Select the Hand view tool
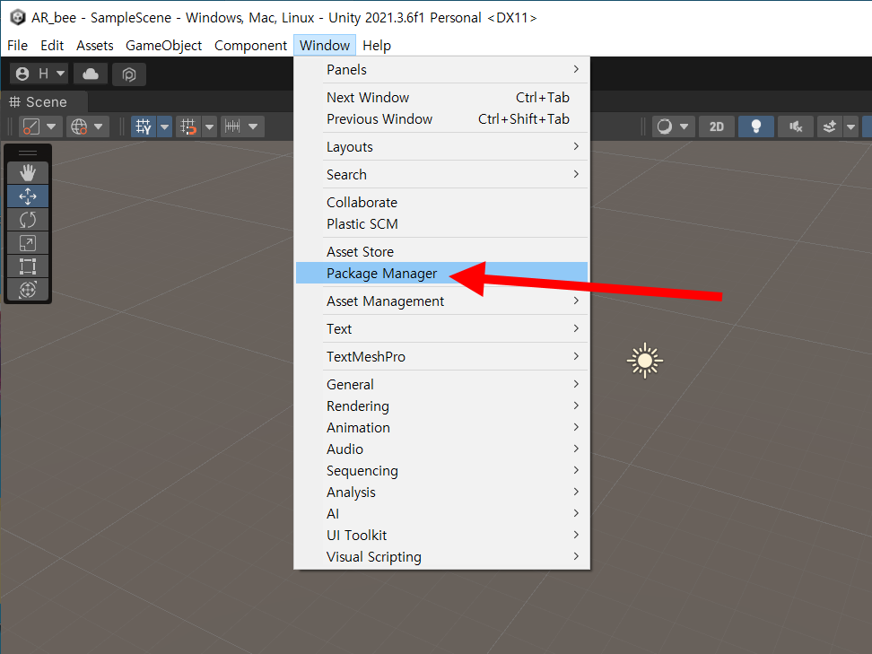The height and width of the screenshot is (654, 872). point(28,173)
